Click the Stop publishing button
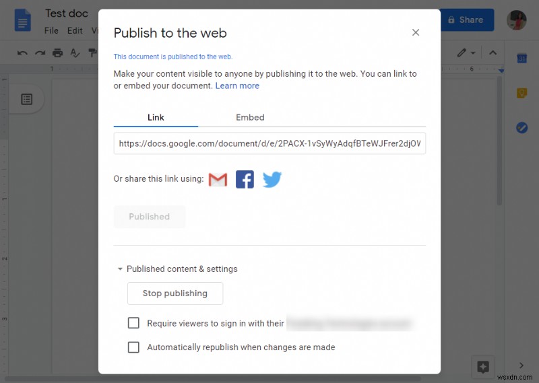The width and height of the screenshot is (539, 383). 175,293
